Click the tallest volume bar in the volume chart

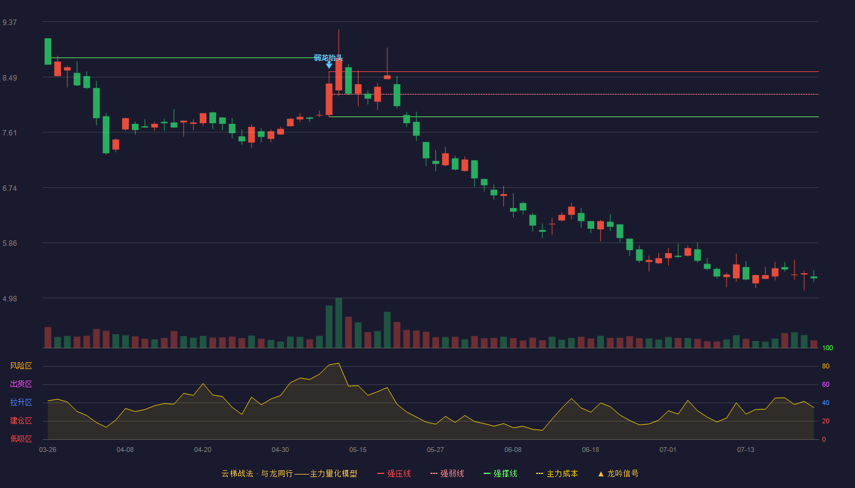pos(339,323)
